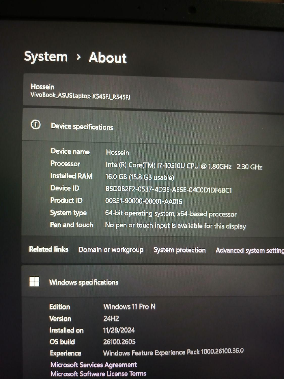Click the breadcrumb chevron separator
Viewport: 284px width, 379px height.
click(x=79, y=57)
